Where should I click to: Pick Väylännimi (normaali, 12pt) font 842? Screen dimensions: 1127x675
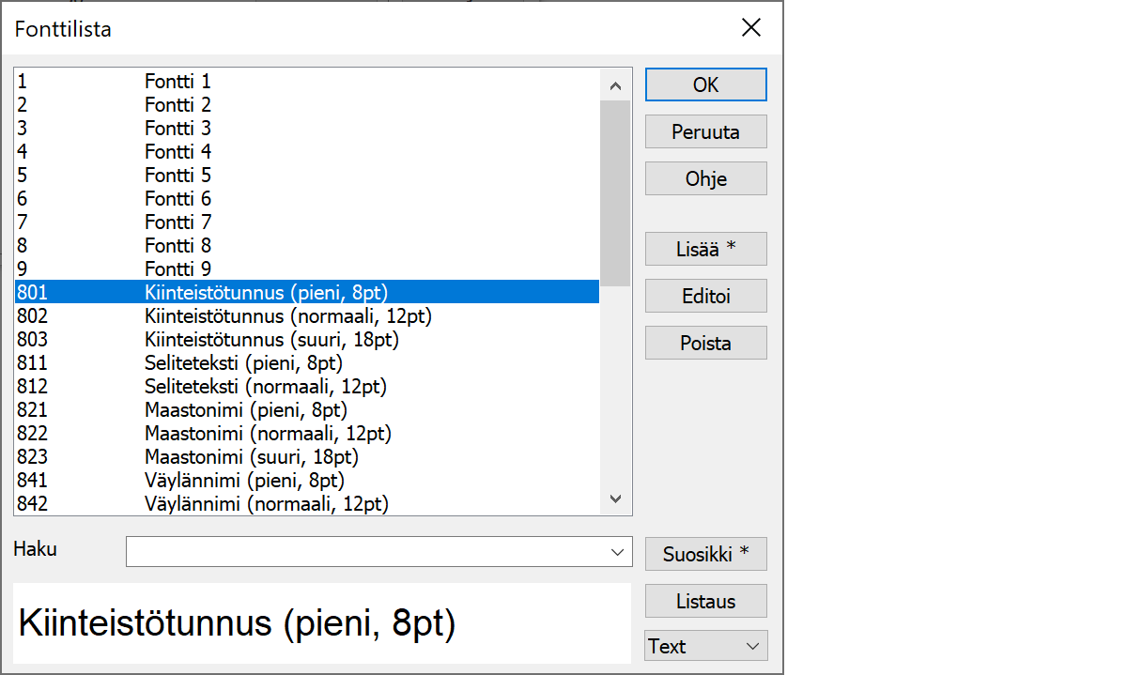(266, 504)
